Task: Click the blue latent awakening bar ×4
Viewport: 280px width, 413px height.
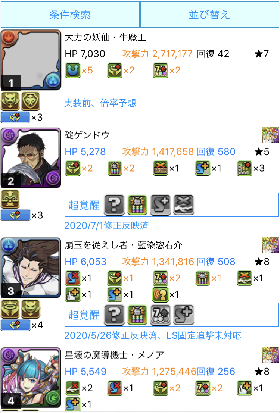Action: [x=16, y=325]
